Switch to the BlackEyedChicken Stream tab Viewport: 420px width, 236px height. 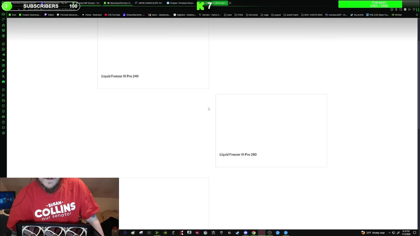click(117, 3)
